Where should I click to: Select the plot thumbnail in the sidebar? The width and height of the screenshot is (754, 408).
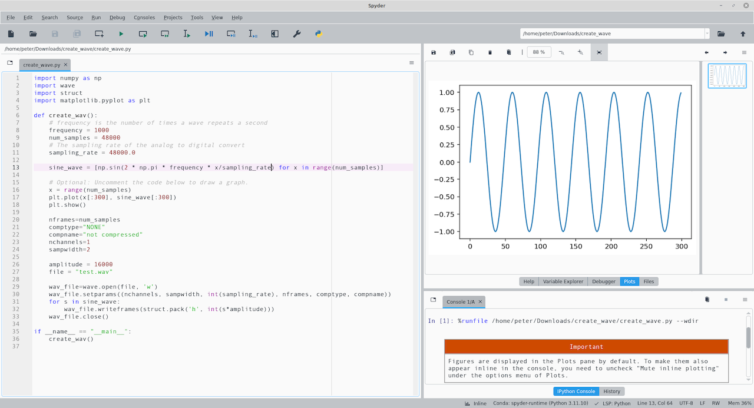tap(727, 75)
